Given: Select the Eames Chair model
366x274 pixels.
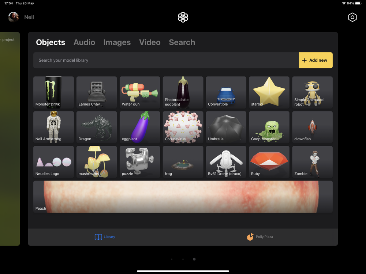Looking at the screenshot, I should coord(97,92).
